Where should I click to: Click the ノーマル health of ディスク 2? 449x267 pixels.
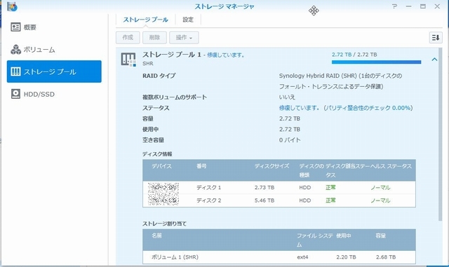tap(380, 200)
